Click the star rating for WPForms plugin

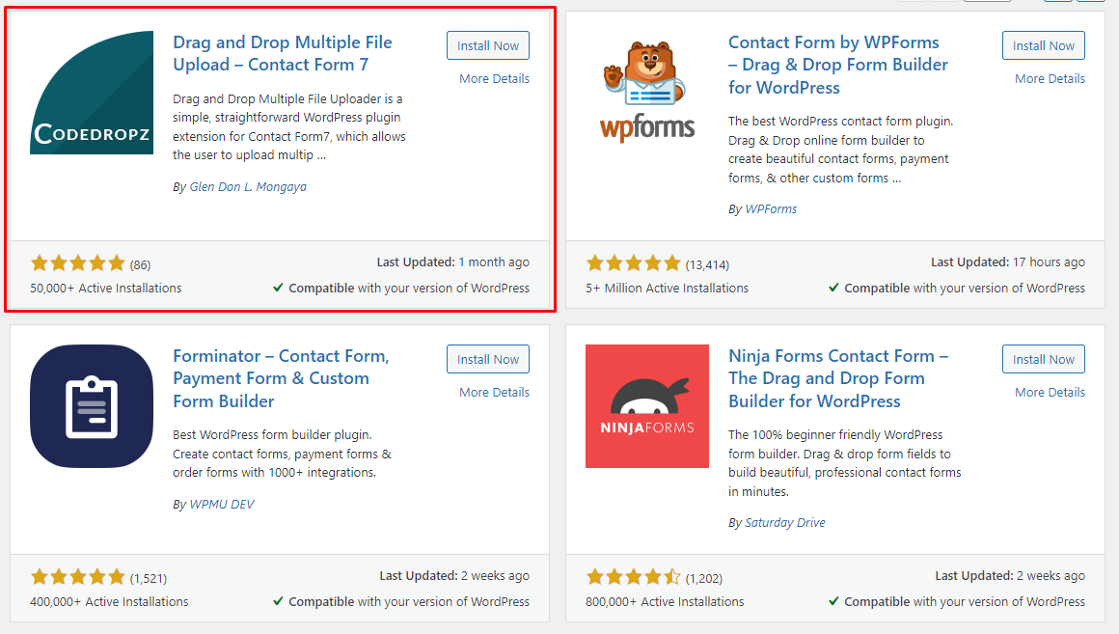click(x=634, y=264)
